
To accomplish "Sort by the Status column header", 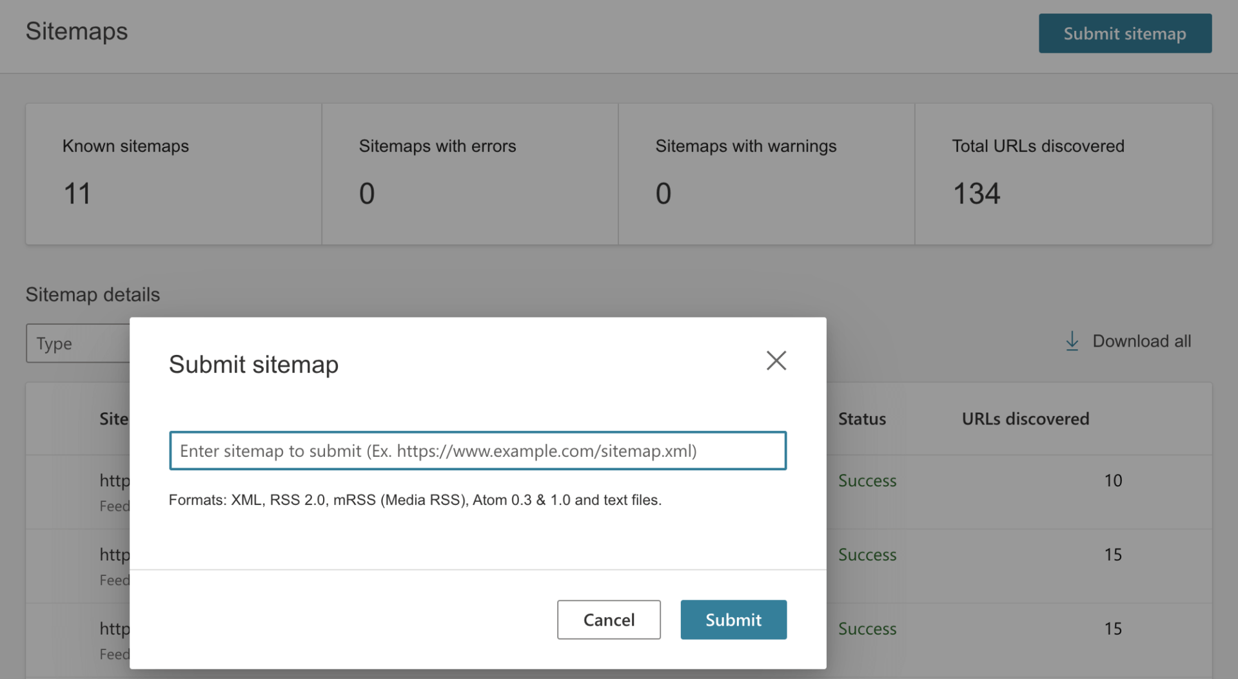I will point(861,418).
